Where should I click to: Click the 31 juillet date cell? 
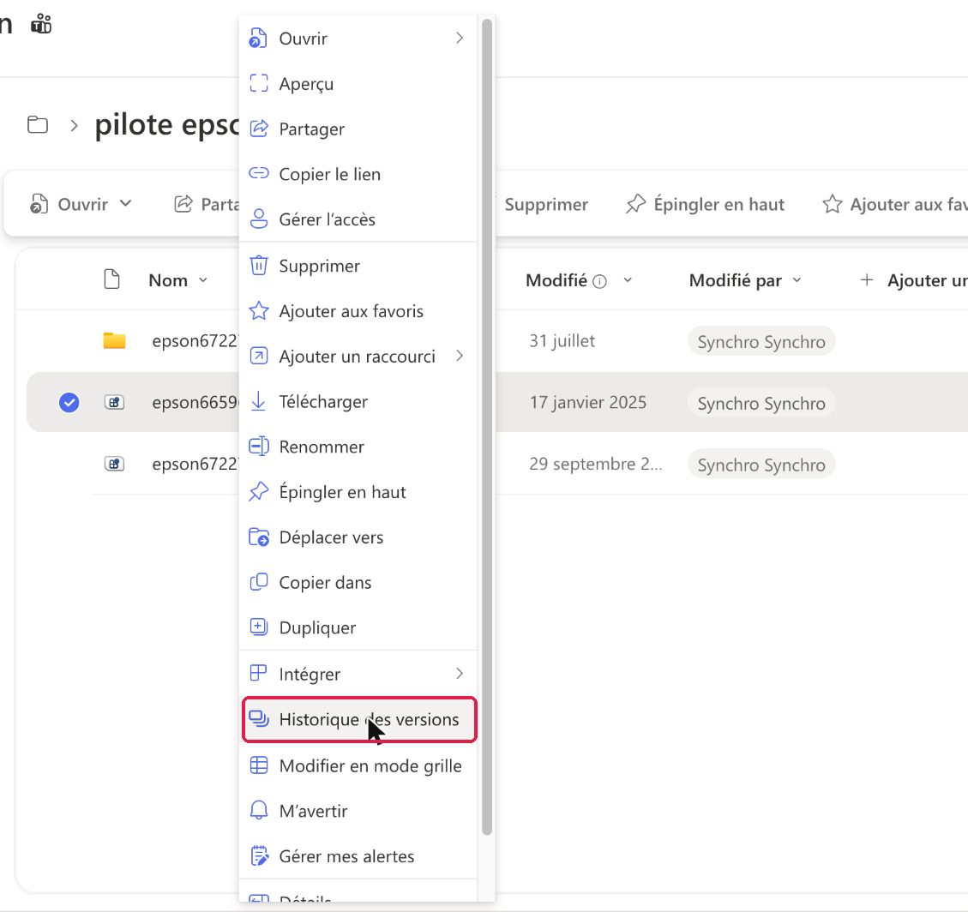(562, 340)
